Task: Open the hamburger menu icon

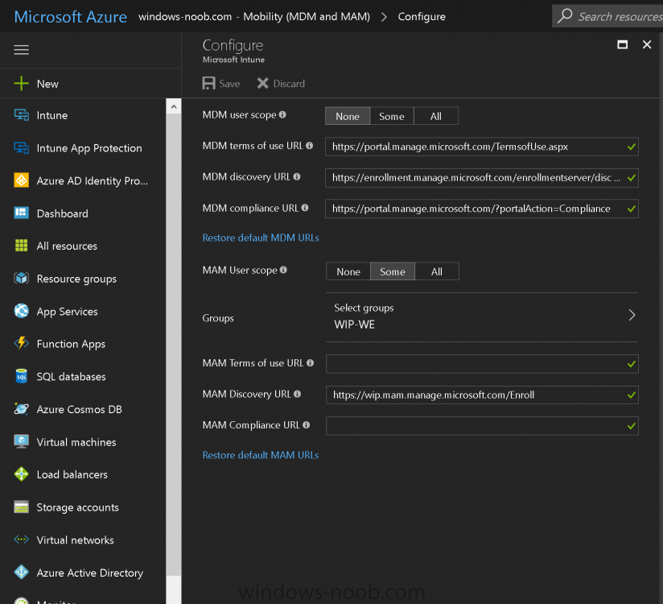Action: (21, 50)
